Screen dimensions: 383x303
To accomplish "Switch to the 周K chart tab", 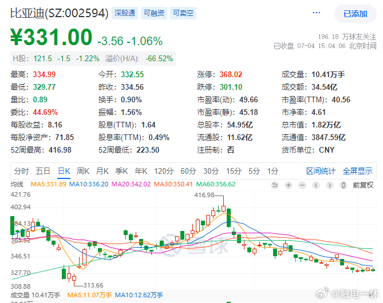I will pyautogui.click(x=83, y=171).
